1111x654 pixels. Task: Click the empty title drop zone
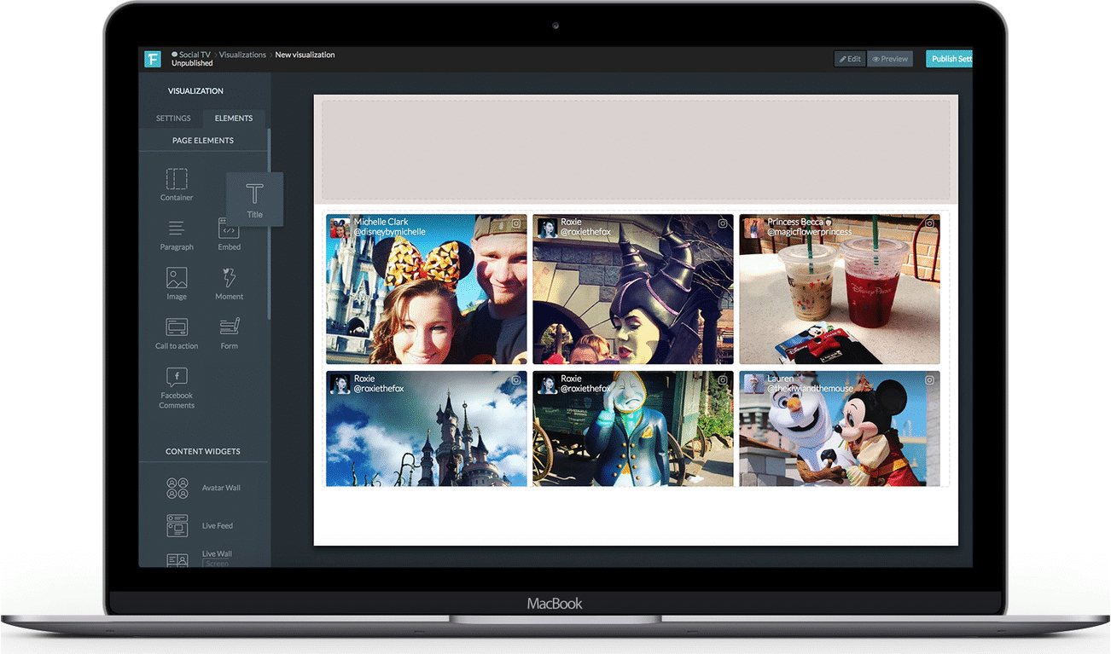(x=636, y=149)
